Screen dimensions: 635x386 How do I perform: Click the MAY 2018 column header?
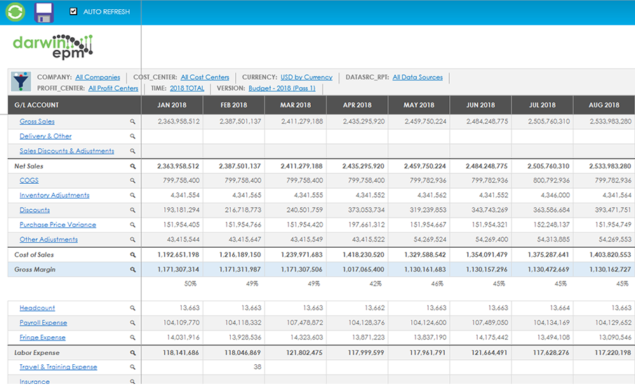pyautogui.click(x=419, y=105)
